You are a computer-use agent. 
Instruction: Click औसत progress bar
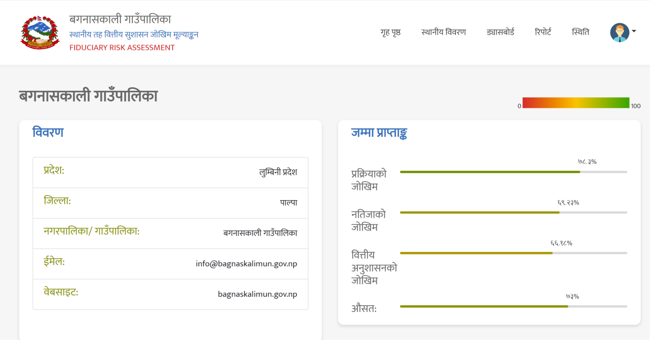point(513,306)
